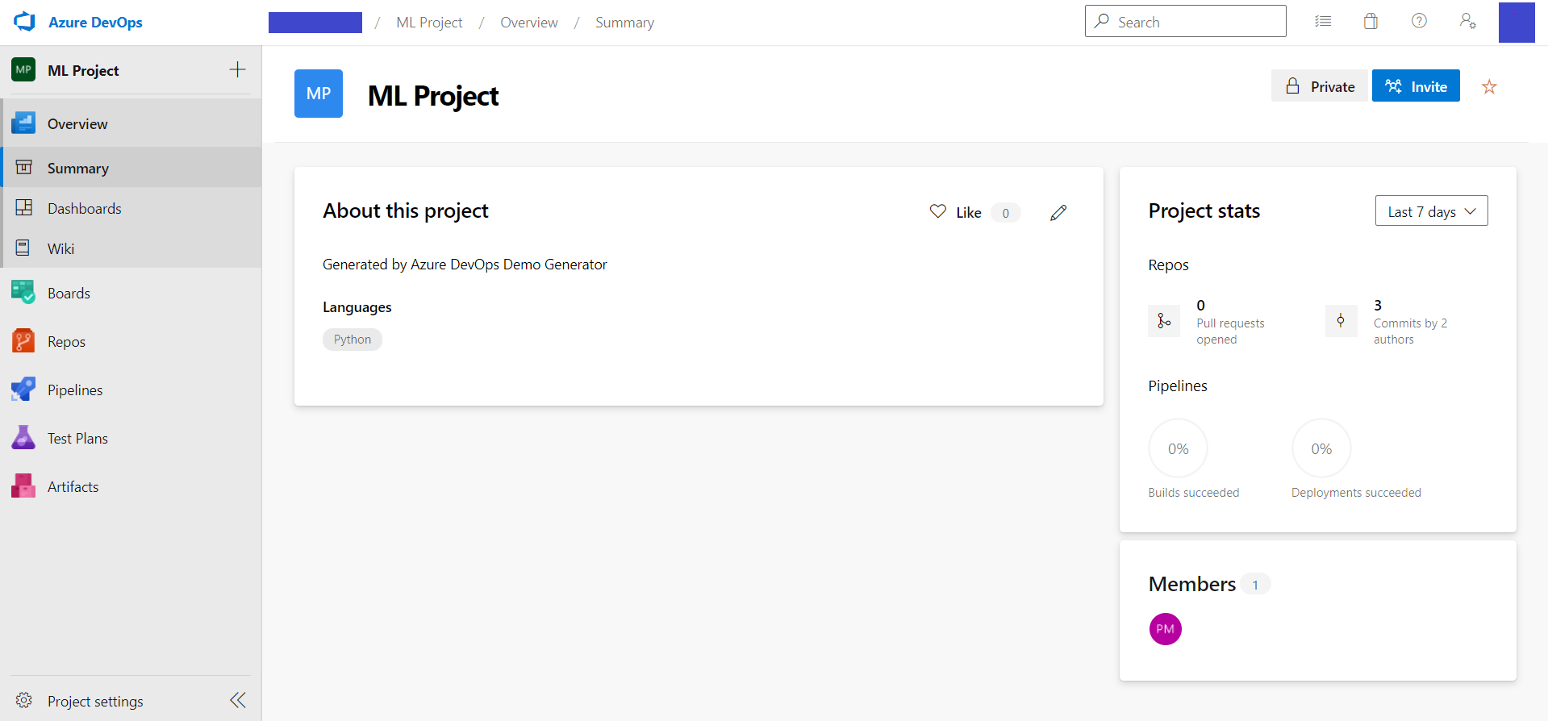Click the Invite button
Image resolution: width=1548 pixels, height=721 pixels.
(x=1416, y=85)
